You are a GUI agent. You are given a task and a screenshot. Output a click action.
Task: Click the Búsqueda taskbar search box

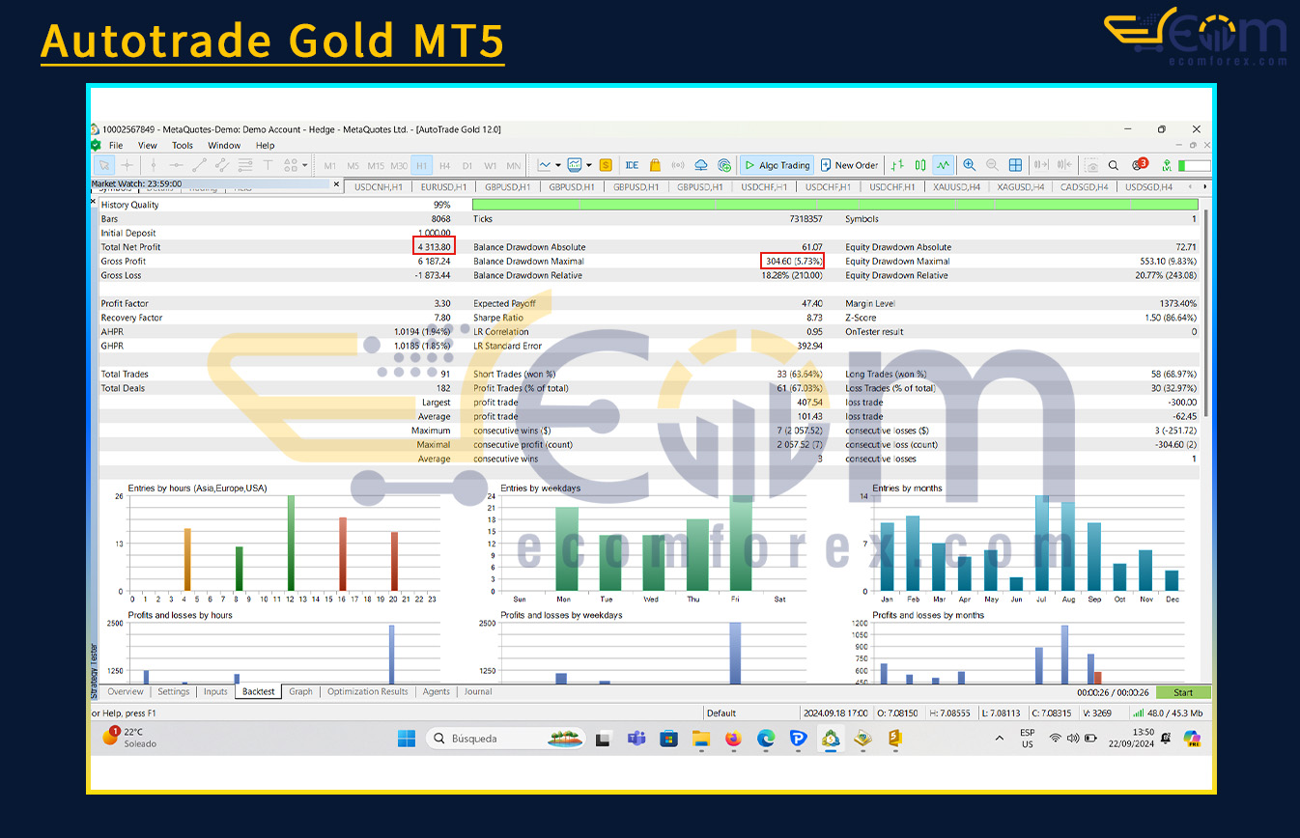504,739
